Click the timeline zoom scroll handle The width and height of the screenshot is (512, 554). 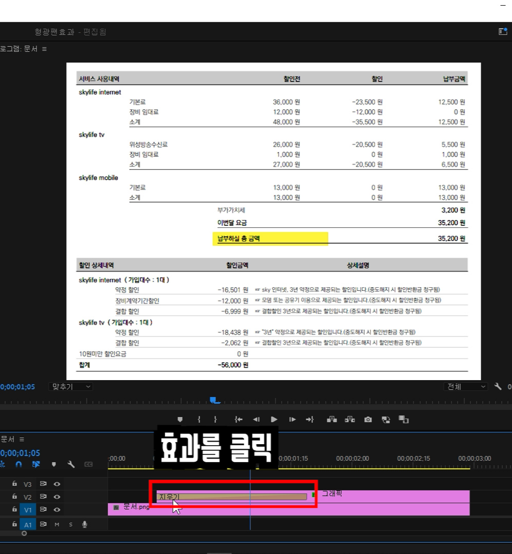point(24,533)
